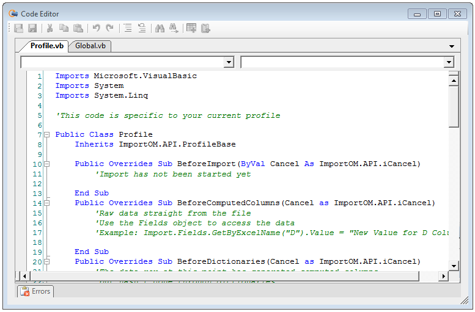Click 'End Sub' on line 13
The image size is (475, 312).
click(92, 193)
